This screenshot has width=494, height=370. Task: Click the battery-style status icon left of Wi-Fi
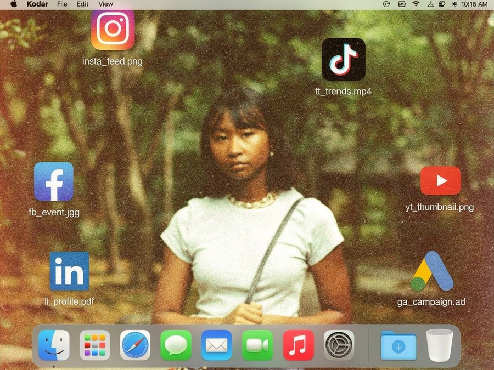(x=402, y=4)
